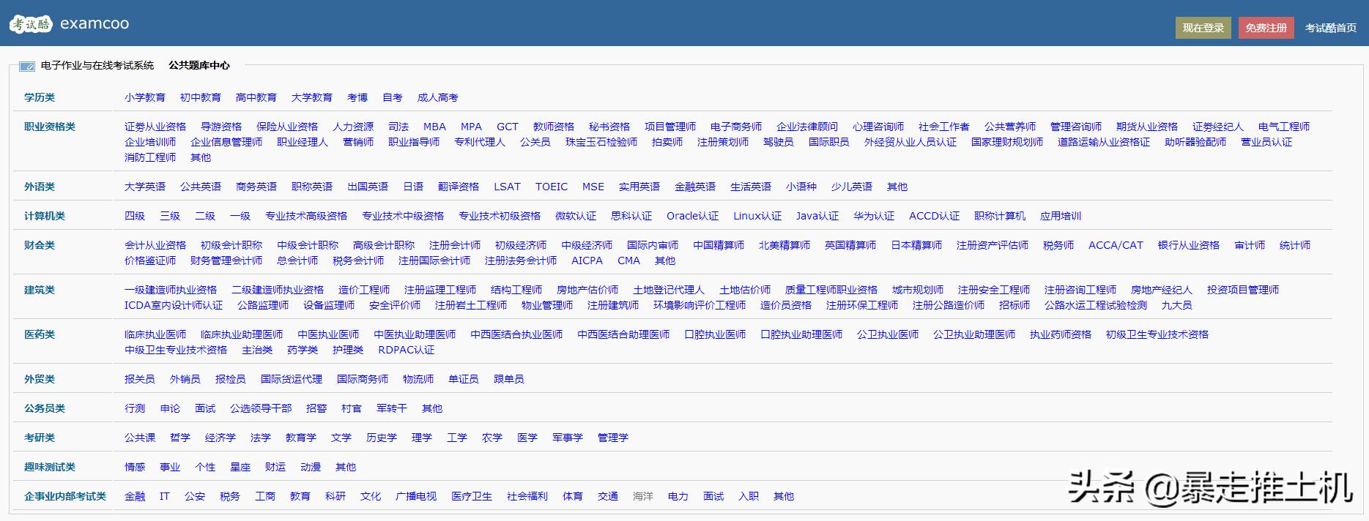Open 临床执业医师 link

click(x=155, y=334)
